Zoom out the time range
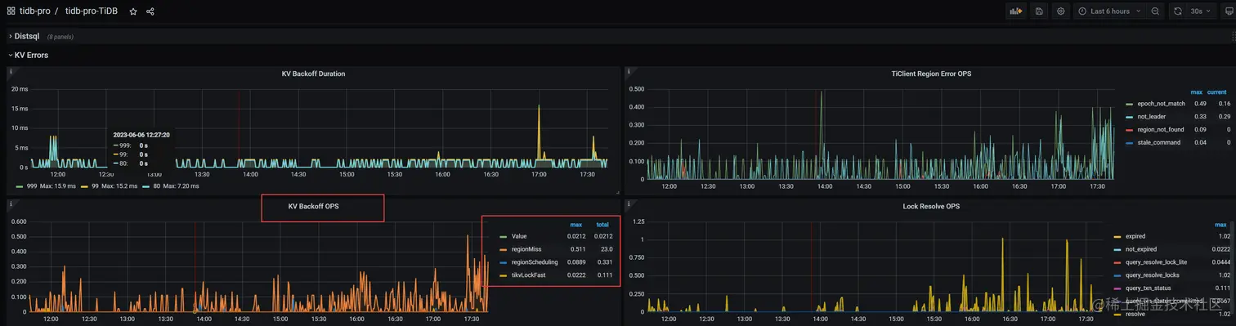 pyautogui.click(x=1155, y=11)
